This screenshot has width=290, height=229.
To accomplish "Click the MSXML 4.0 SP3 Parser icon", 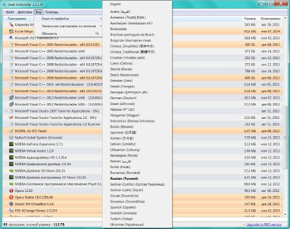I will [x=12, y=131].
